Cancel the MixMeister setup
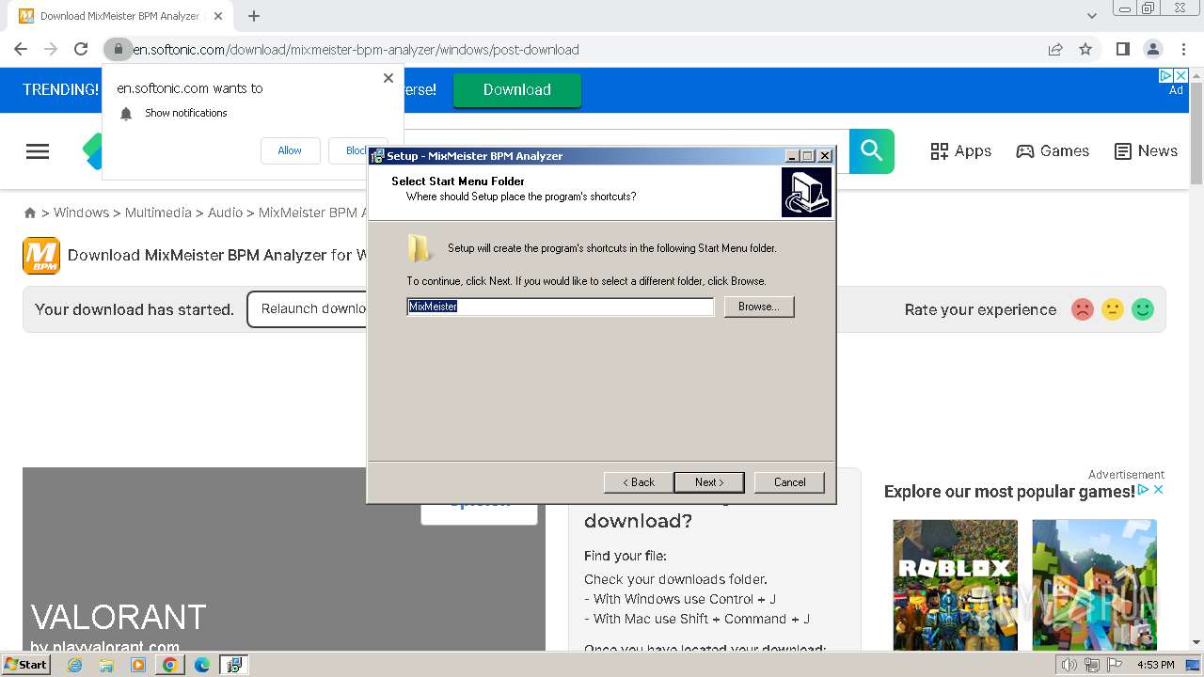The width and height of the screenshot is (1204, 677). (789, 482)
